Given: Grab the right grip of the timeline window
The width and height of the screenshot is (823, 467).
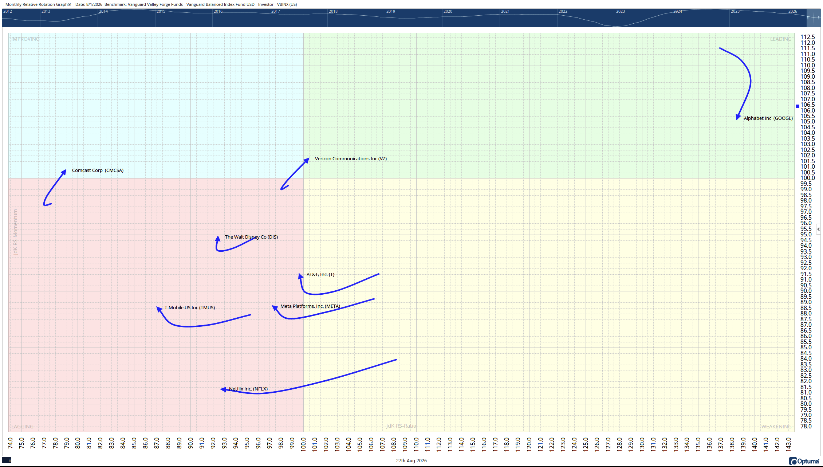Looking at the screenshot, I should [x=819, y=17].
